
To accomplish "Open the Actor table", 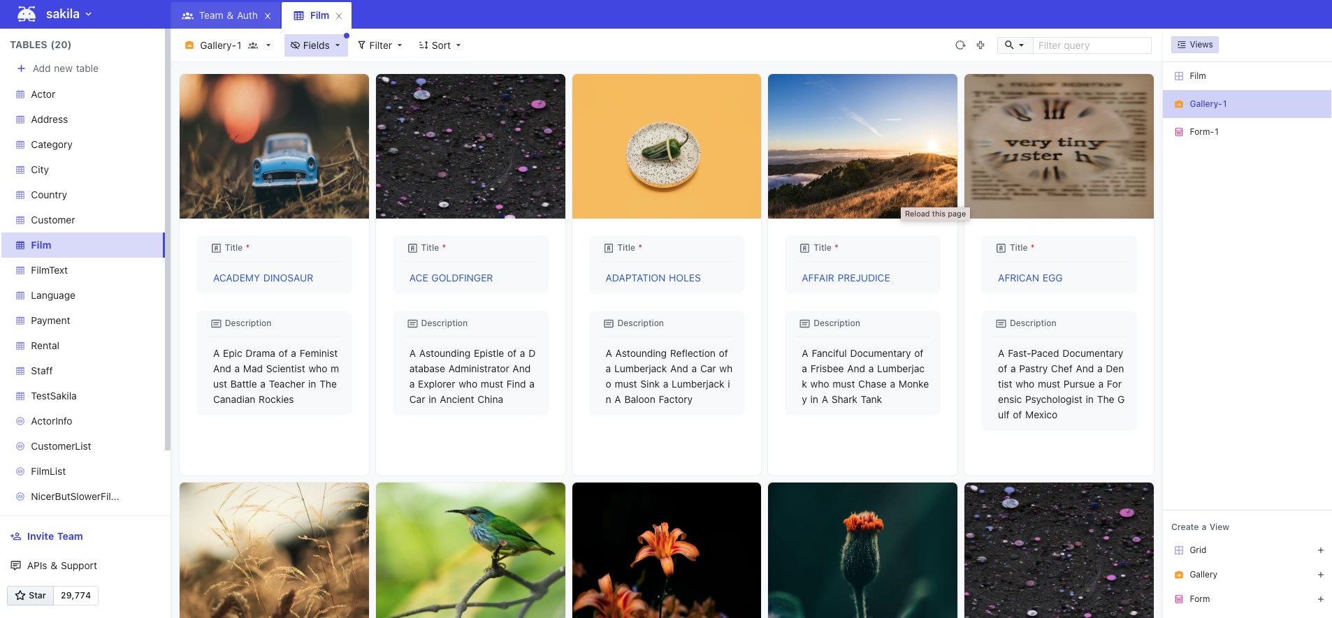I will [x=82, y=94].
